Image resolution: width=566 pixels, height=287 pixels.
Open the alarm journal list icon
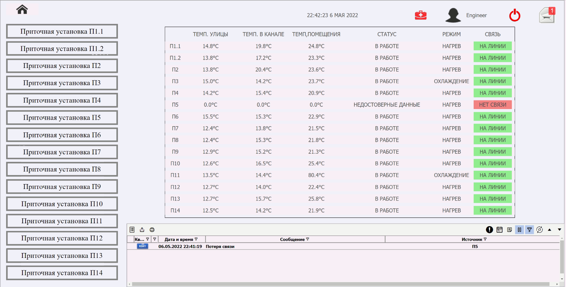132,230
